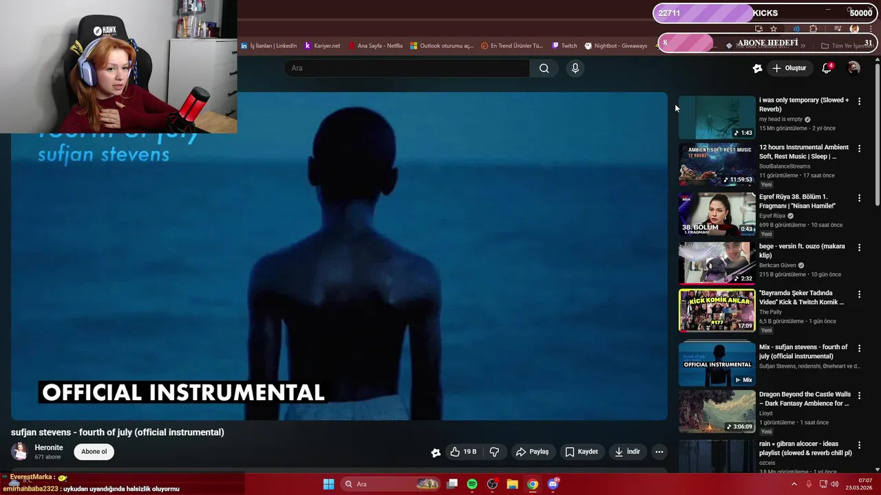The height and width of the screenshot is (495, 881).
Task: Start voice search with the microphone icon
Action: tap(575, 68)
